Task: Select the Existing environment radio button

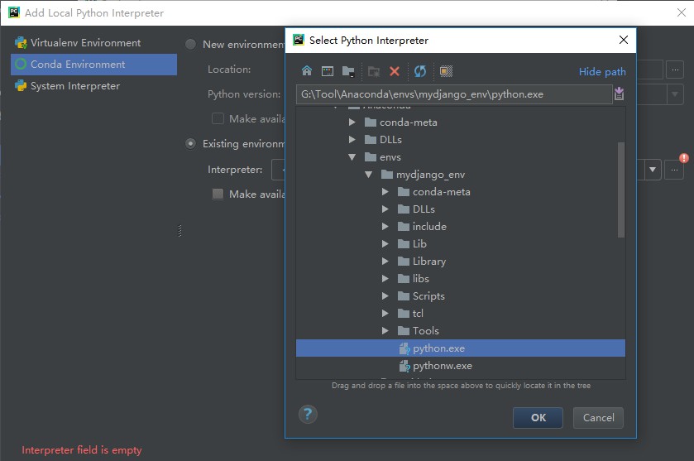Action: (191, 144)
